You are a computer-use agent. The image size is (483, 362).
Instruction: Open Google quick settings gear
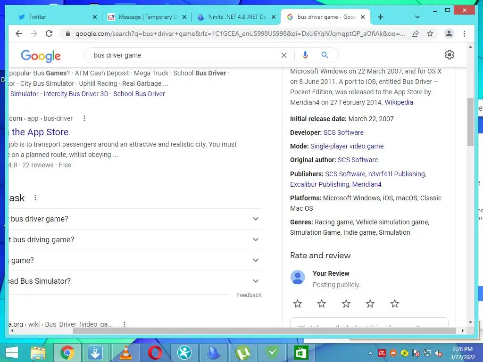[450, 55]
